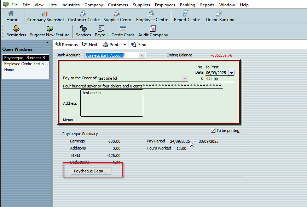Click the Taxes value -126.00
Image resolution: width=307 pixels, height=207 pixels.
(114, 156)
